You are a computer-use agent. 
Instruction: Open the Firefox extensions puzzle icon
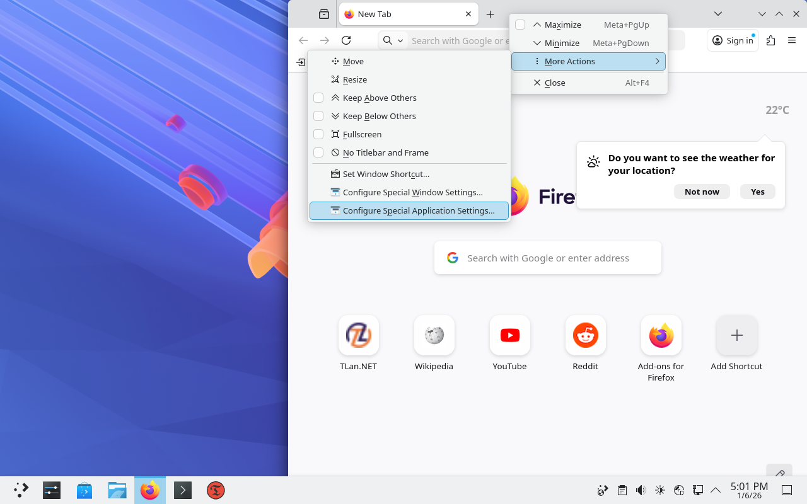770,40
